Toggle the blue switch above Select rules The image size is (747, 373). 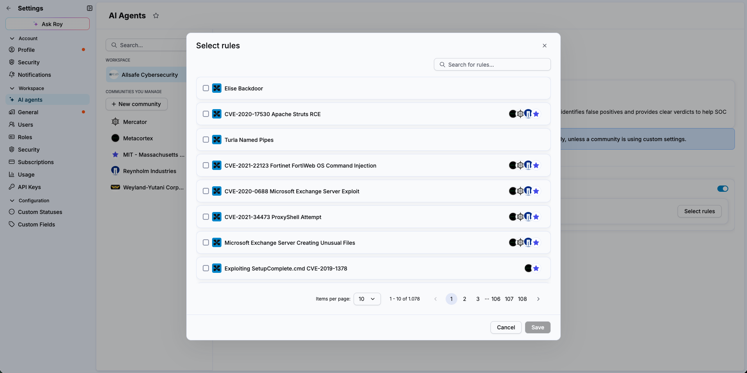pos(723,189)
